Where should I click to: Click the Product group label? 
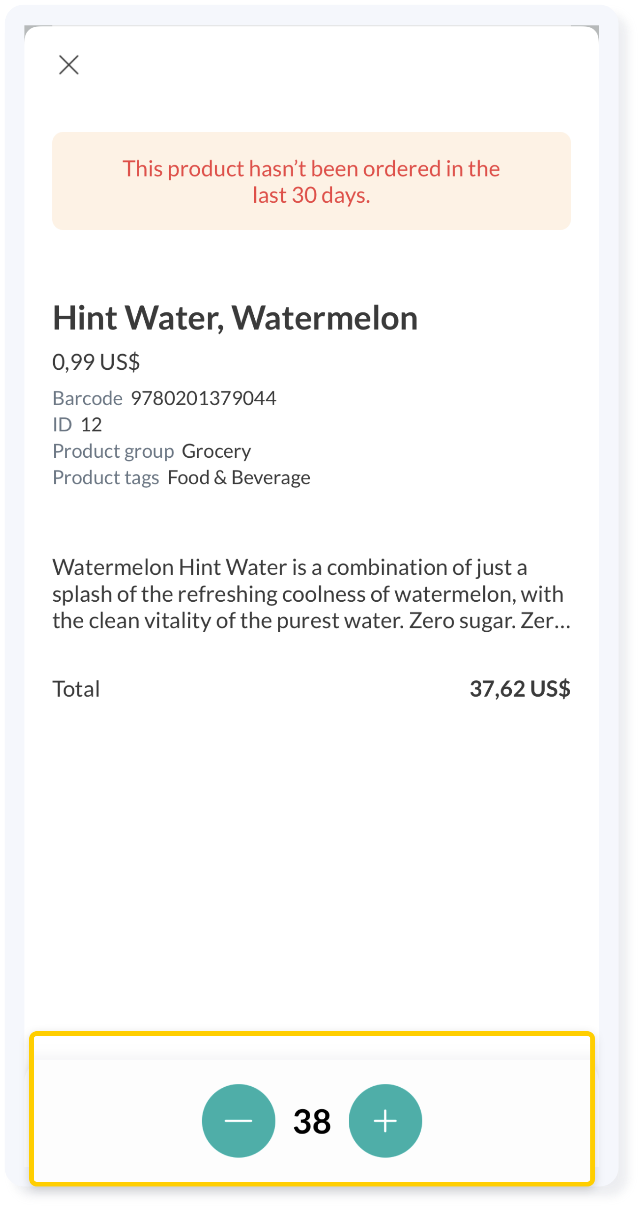coord(113,452)
